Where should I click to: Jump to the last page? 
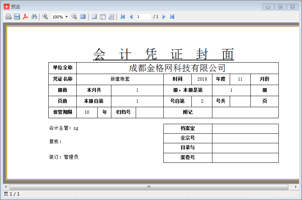(172, 17)
